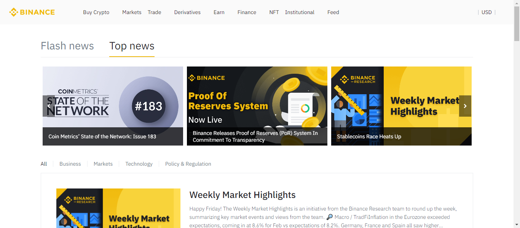Click 'Binance Releases Proof of Reserves' caption
Screen dimensions: 520x228
tap(255, 136)
